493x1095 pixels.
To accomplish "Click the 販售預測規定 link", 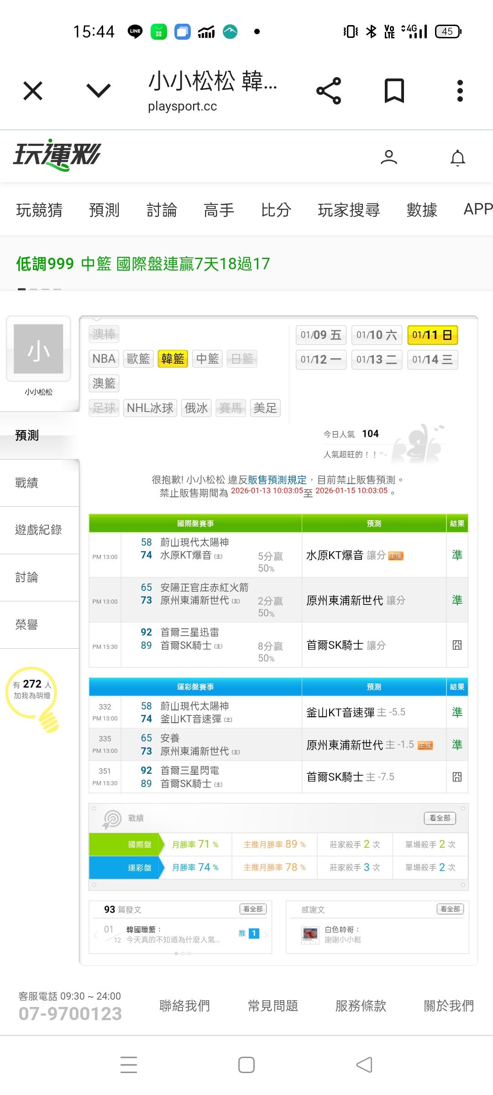I will click(277, 480).
